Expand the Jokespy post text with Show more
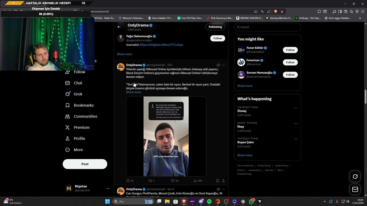This screenshot has width=367, height=206. point(134,92)
